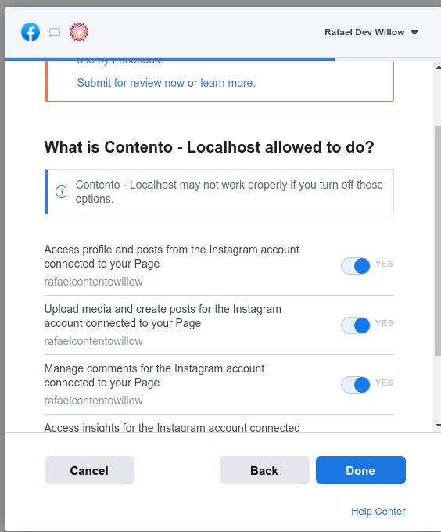The height and width of the screenshot is (532, 441).
Task: Click the YES label beside Manage comments
Action: tap(384, 383)
